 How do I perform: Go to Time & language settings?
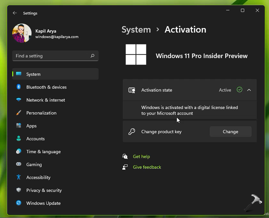point(43,152)
